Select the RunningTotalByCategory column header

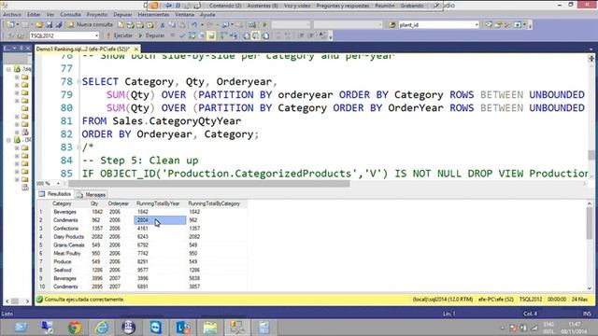click(x=216, y=203)
